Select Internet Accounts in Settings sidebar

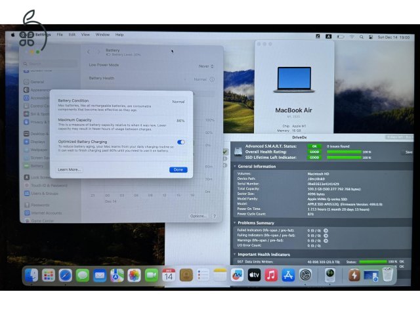click(x=43, y=213)
